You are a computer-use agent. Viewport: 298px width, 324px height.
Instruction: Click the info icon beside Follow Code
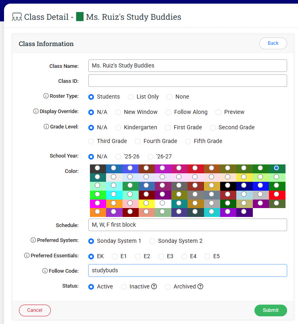[x=45, y=271]
